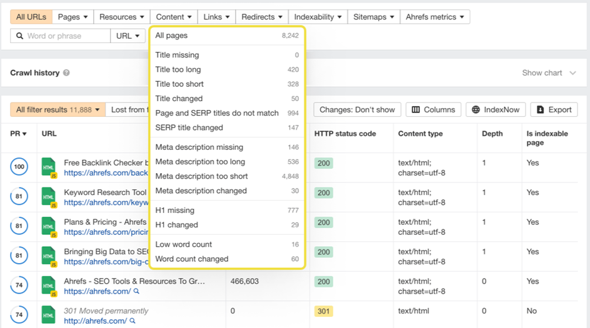Select Title missing filter

tap(227, 55)
